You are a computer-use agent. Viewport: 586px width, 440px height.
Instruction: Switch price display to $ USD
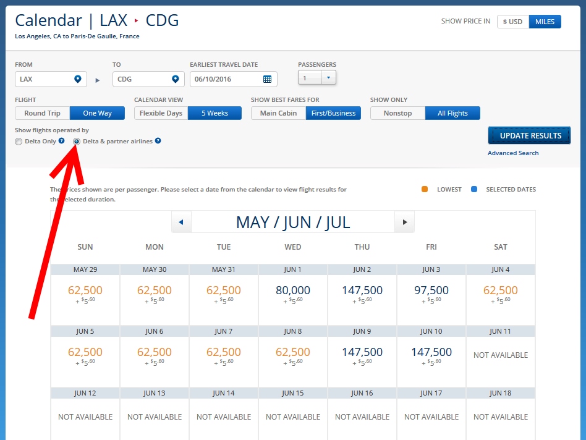(512, 22)
